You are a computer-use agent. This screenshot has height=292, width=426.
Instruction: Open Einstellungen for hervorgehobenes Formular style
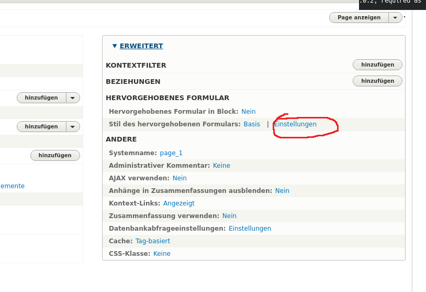click(x=295, y=124)
